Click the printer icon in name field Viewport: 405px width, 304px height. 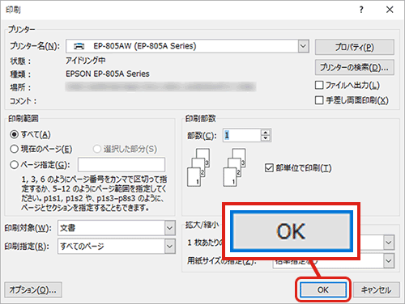click(79, 46)
